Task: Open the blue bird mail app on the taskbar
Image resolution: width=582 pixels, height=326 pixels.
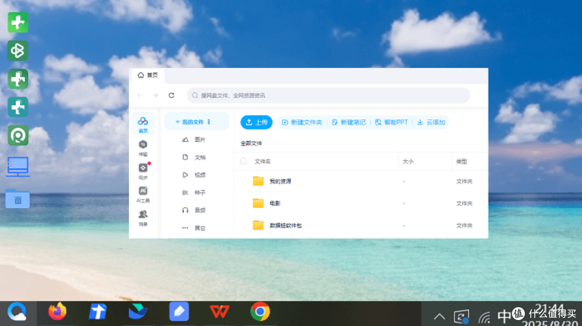Action: click(138, 311)
